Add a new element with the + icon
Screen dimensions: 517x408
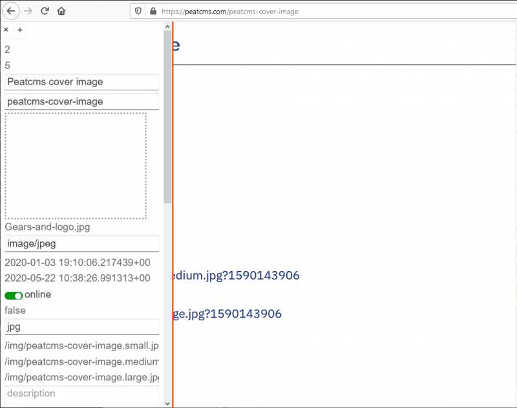20,30
